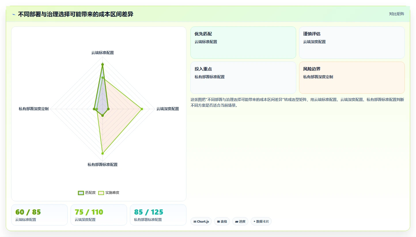Select the 60 / 85 stat card
Image resolution: width=416 pixels, height=237 pixels.
point(39,215)
